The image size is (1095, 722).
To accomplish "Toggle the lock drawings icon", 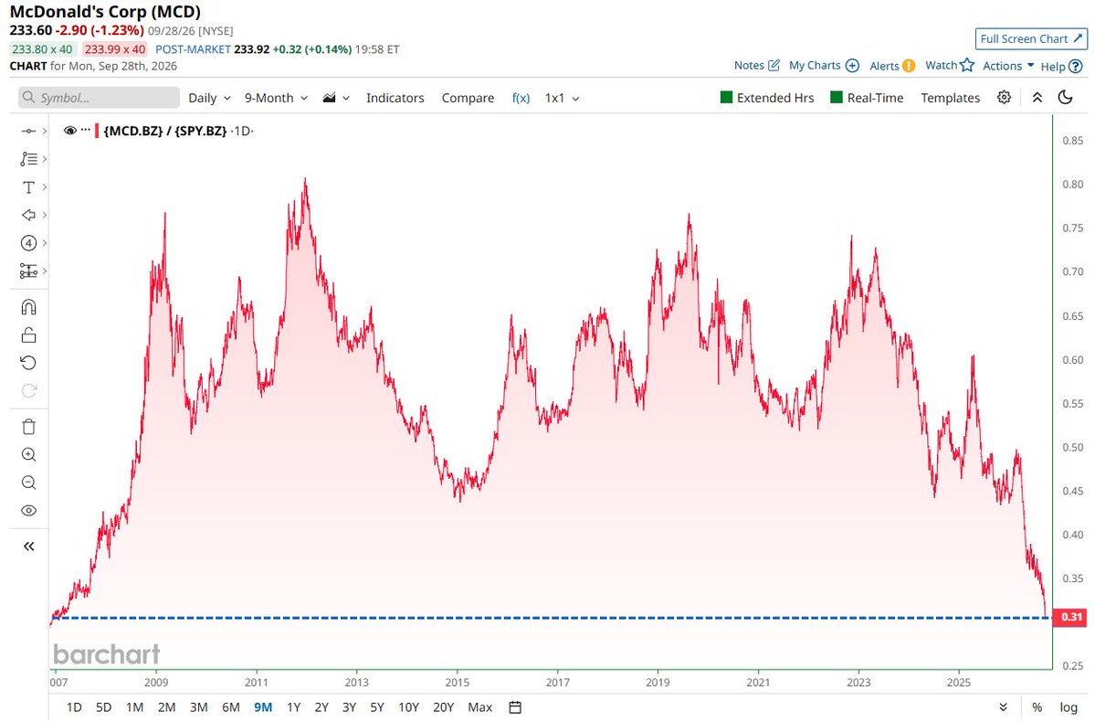I will point(28,335).
